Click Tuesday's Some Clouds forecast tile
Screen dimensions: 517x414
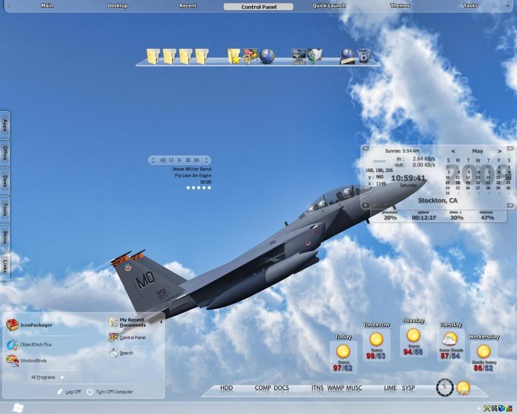coord(451,345)
